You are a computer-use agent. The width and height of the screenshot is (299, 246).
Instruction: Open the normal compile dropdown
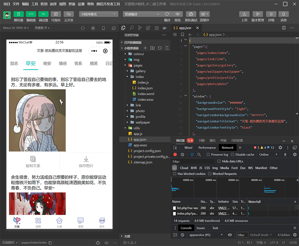[142, 14]
